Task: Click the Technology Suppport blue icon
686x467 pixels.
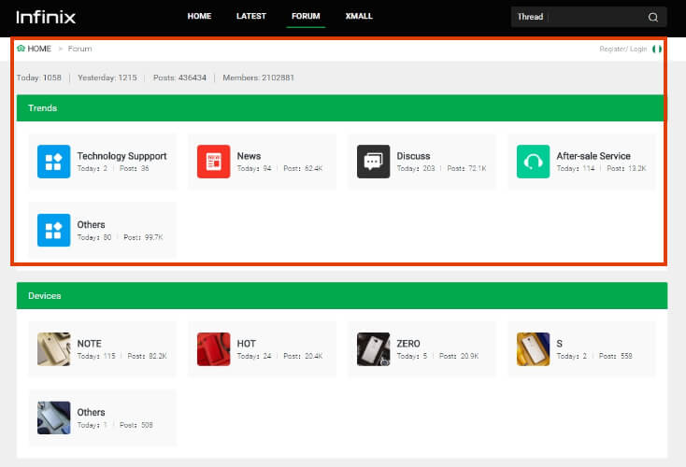Action: point(54,162)
